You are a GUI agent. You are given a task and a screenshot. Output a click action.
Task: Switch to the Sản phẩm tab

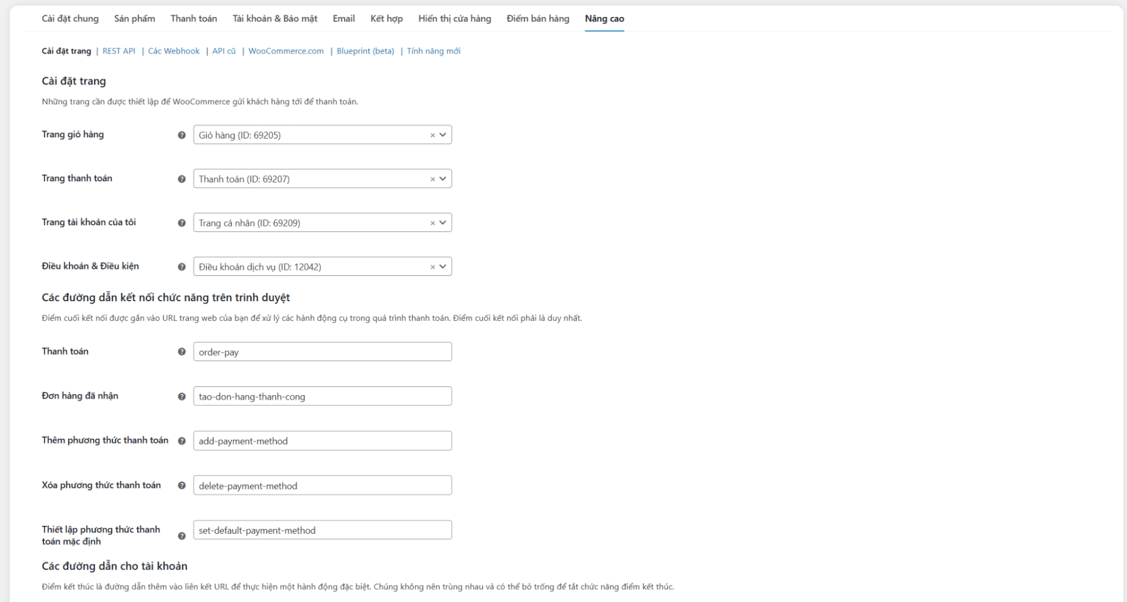(x=134, y=19)
